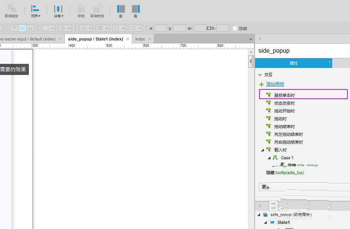Image resolution: width=350 pixels, height=229 pixels.
Task: Select bottom vertical text alignment
Action: 30,28
